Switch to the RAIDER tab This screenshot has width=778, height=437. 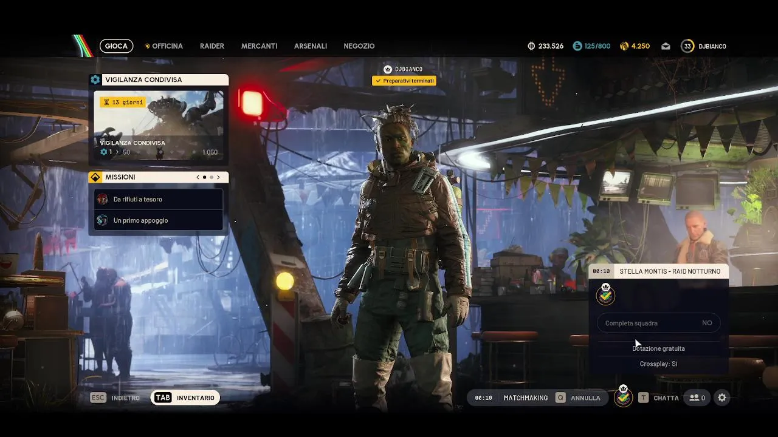pos(212,46)
